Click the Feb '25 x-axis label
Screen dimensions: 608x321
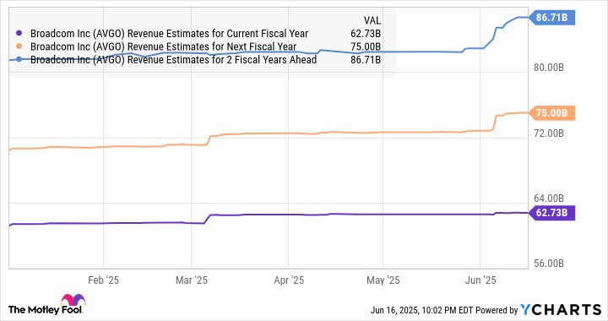tap(103, 280)
